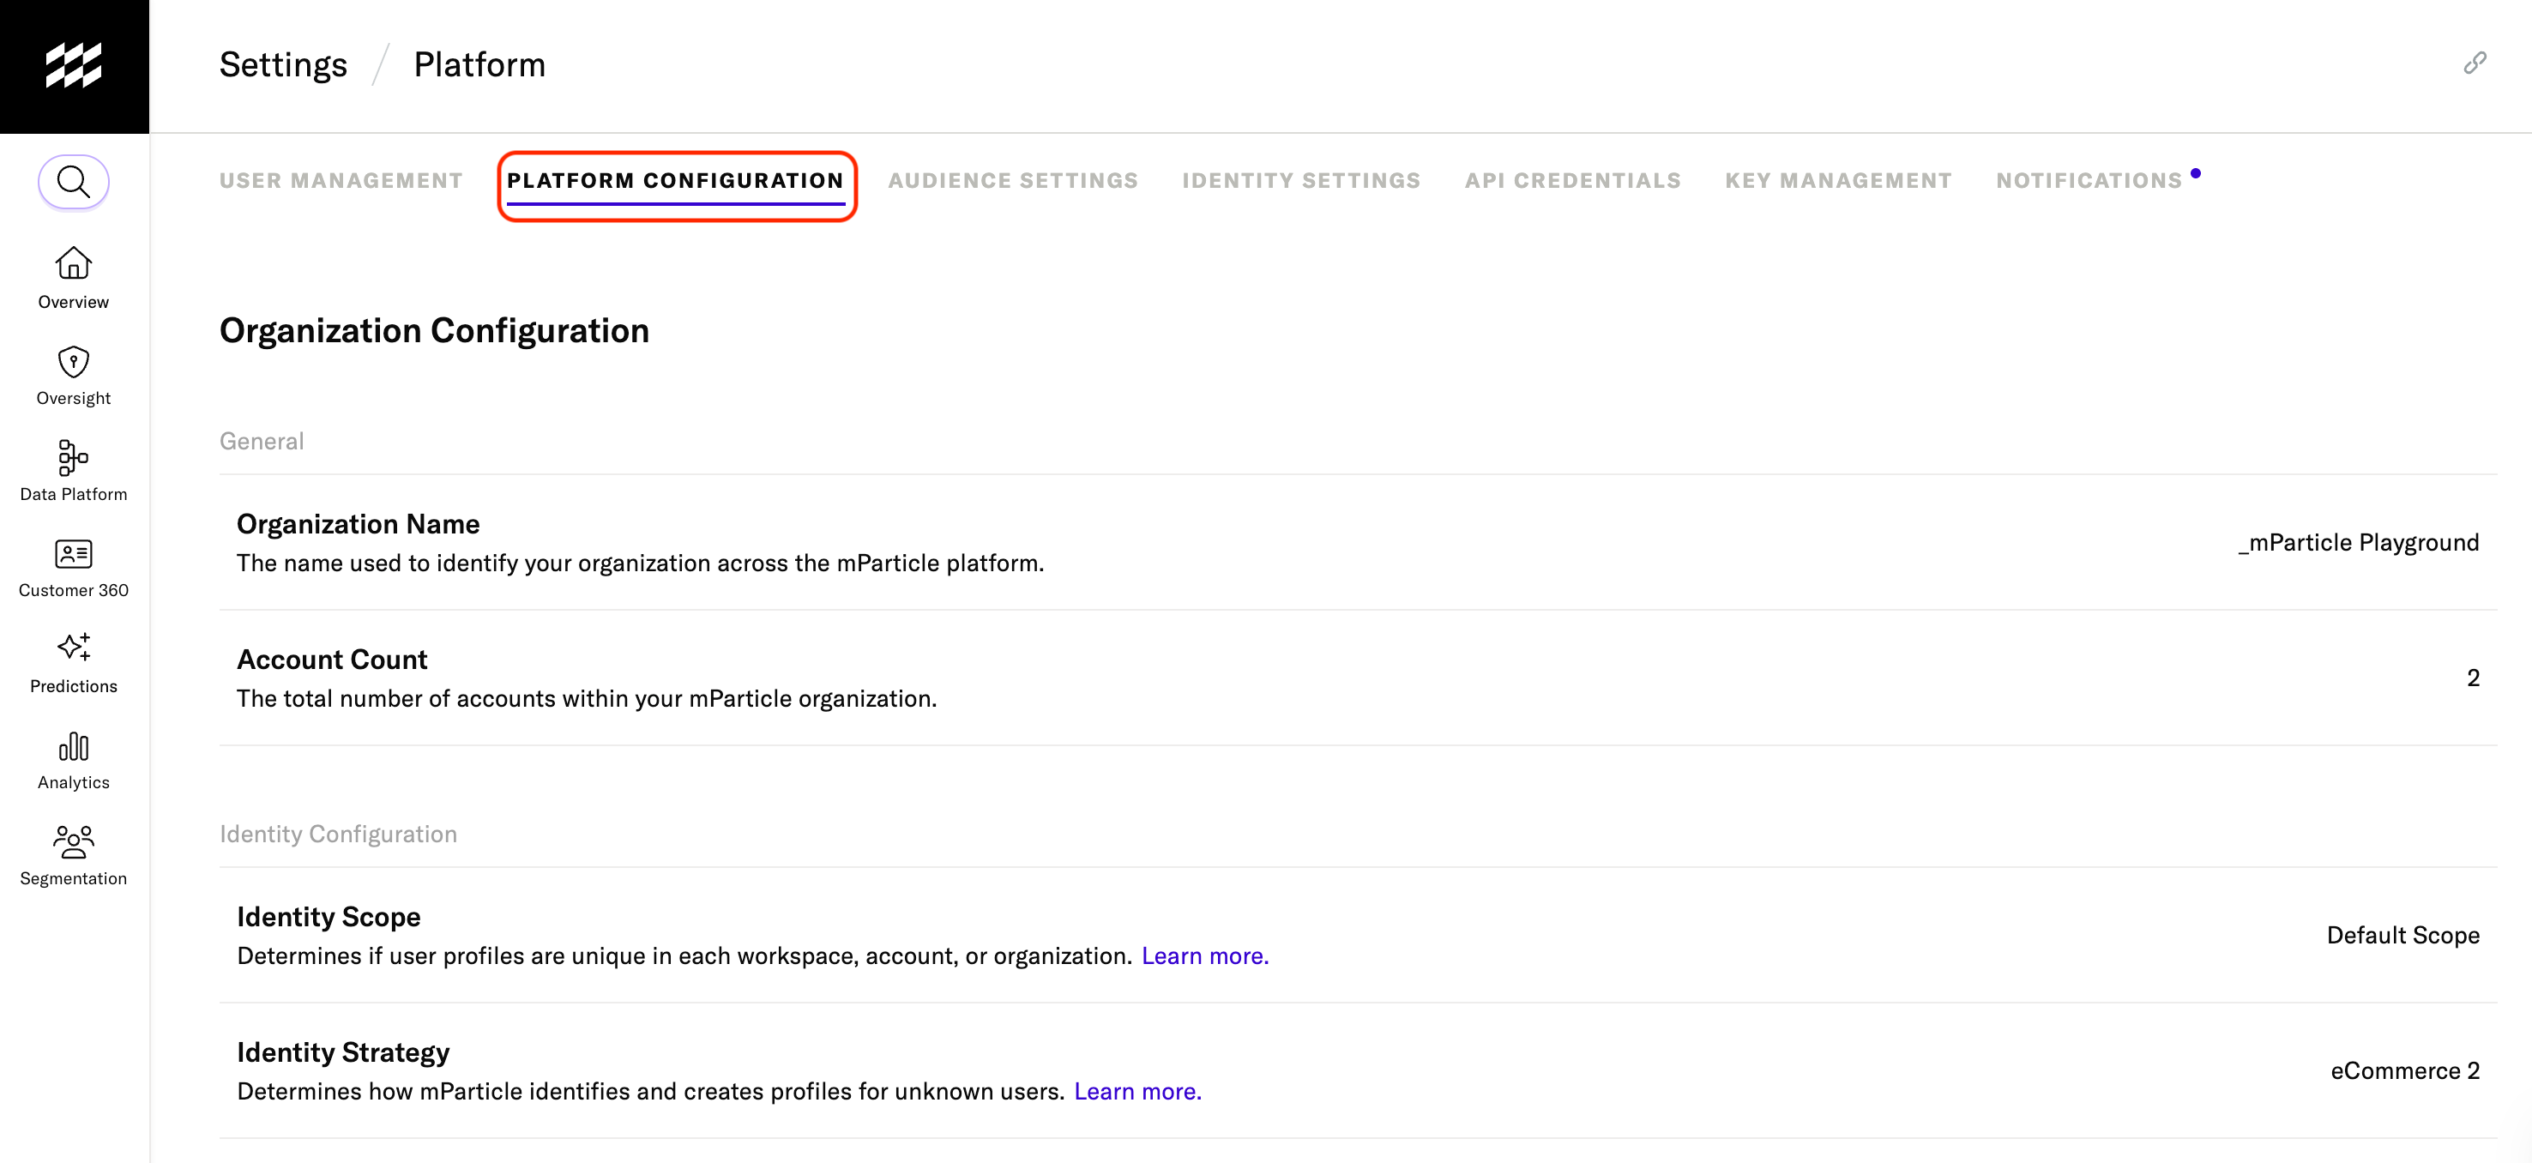2532x1163 pixels.
Task: Select Platform Configuration tab
Action: click(675, 181)
